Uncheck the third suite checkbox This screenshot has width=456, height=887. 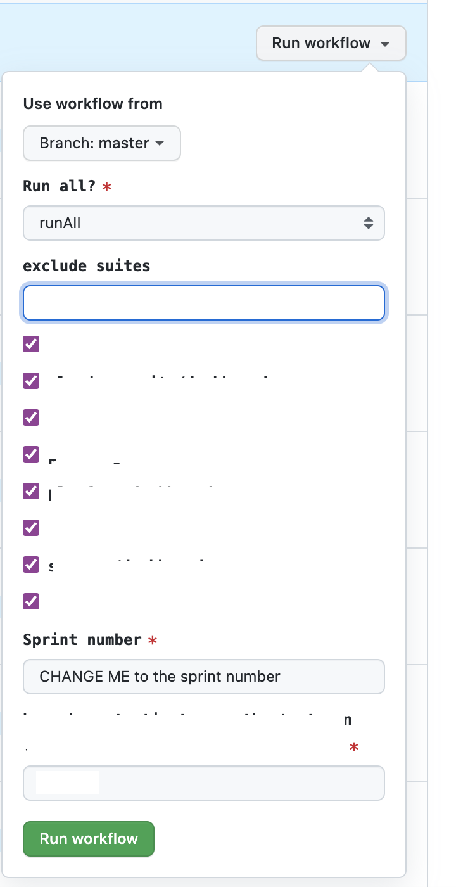tap(31, 418)
